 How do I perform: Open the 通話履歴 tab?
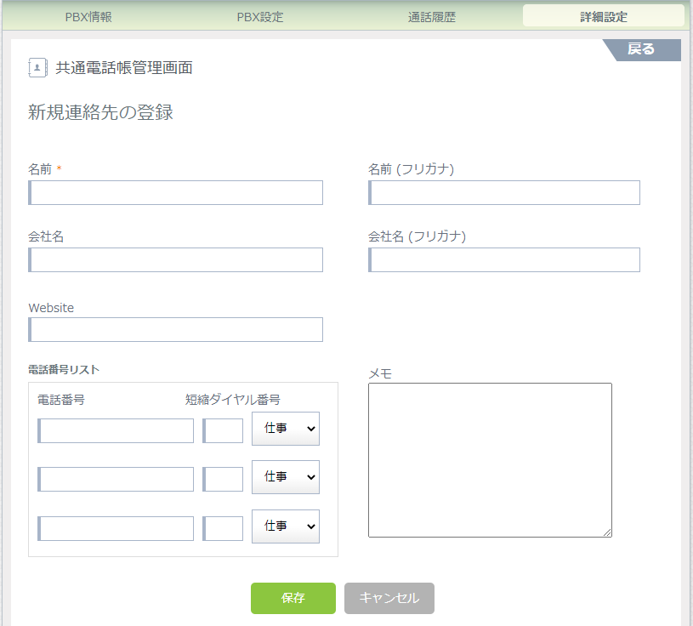tap(430, 17)
